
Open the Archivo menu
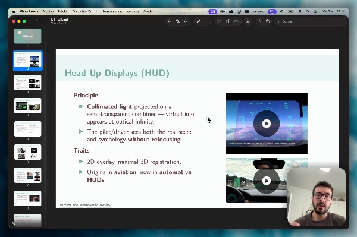pos(48,11)
